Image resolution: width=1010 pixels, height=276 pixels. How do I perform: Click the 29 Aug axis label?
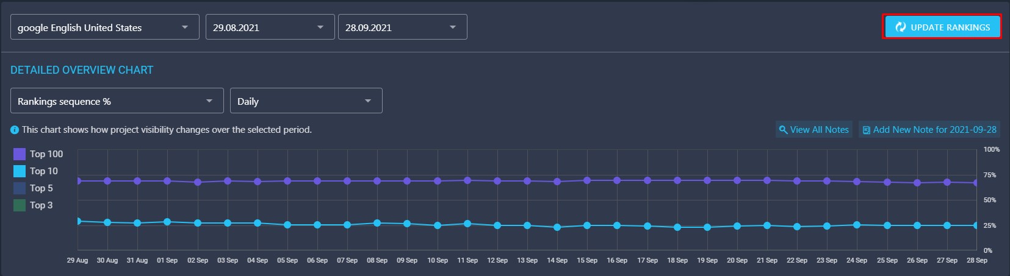pos(78,260)
